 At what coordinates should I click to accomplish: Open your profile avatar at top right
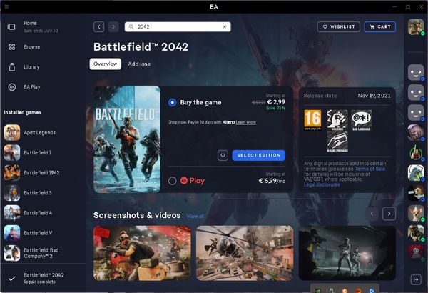pyautogui.click(x=416, y=27)
